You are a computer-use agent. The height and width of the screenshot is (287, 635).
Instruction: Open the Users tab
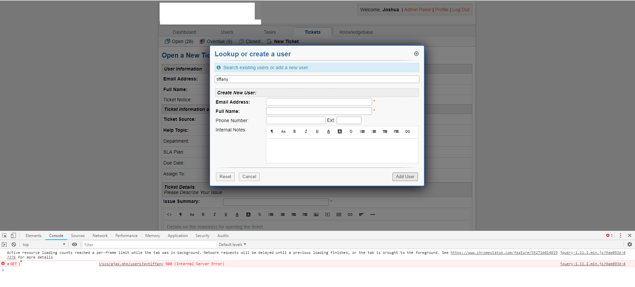(x=227, y=32)
